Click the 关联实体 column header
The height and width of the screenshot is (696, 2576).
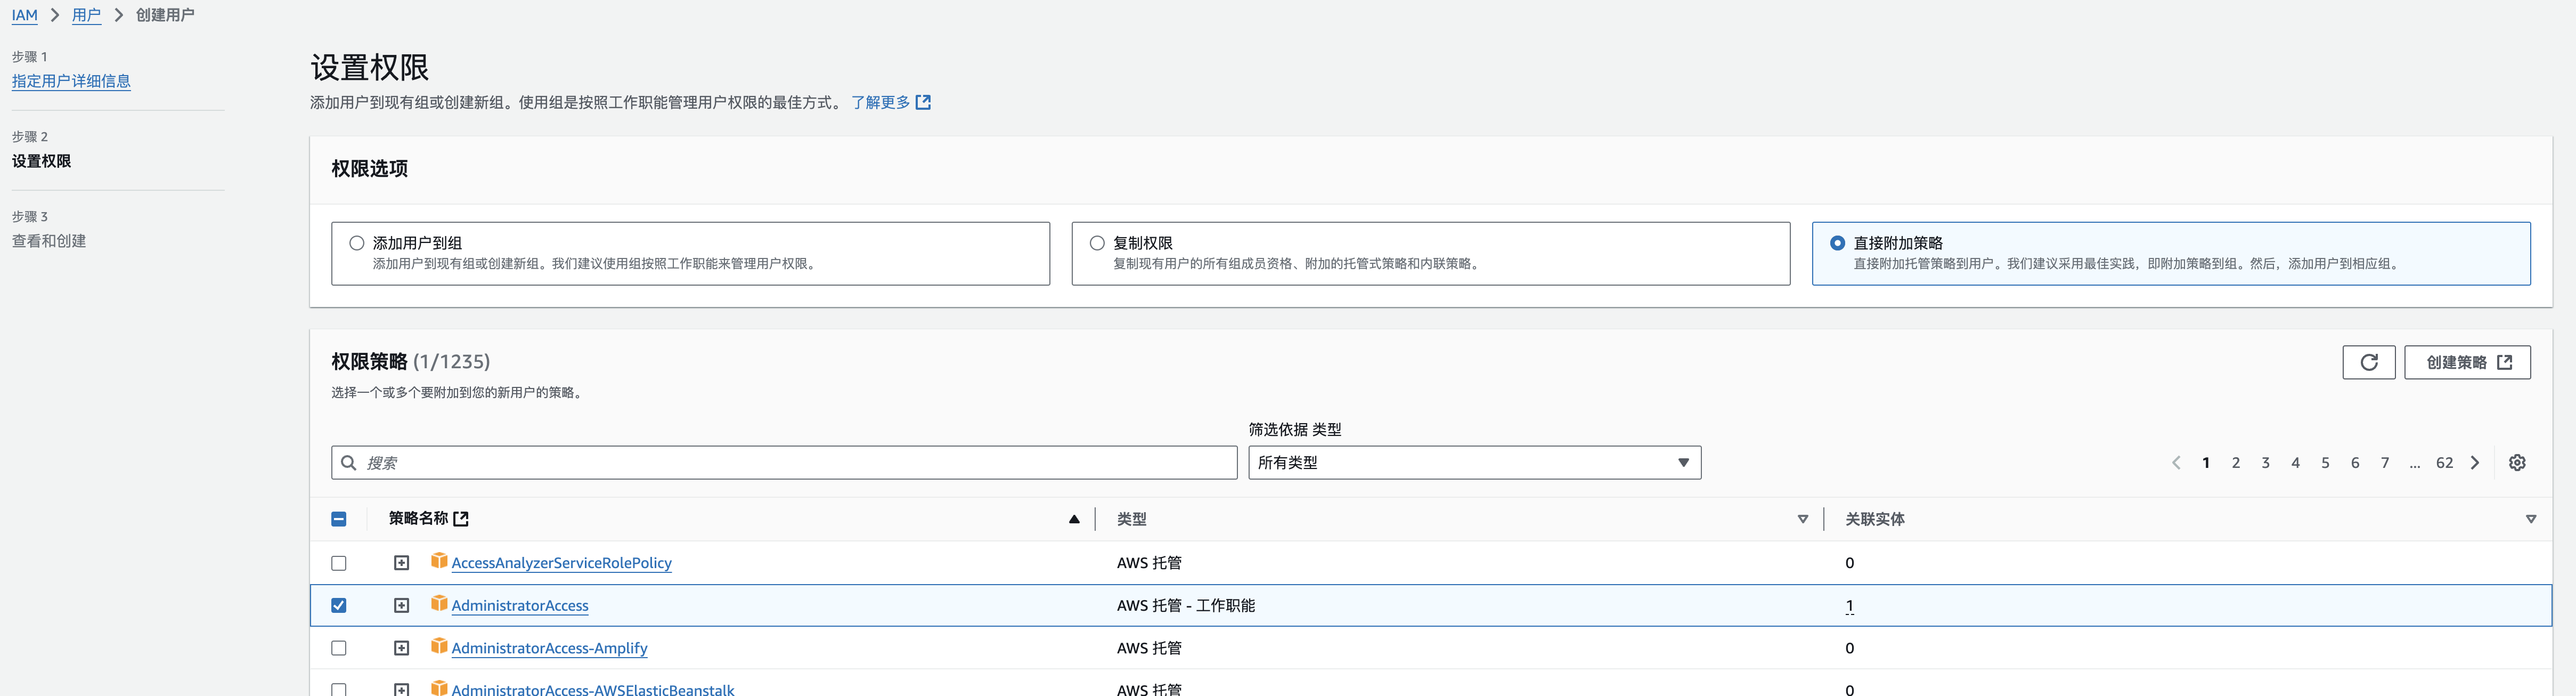1874,519
